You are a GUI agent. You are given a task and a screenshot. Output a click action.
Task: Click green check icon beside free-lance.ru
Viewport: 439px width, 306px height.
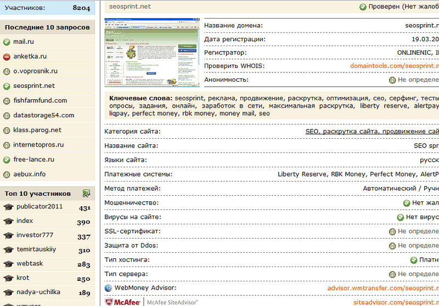coord(7,160)
